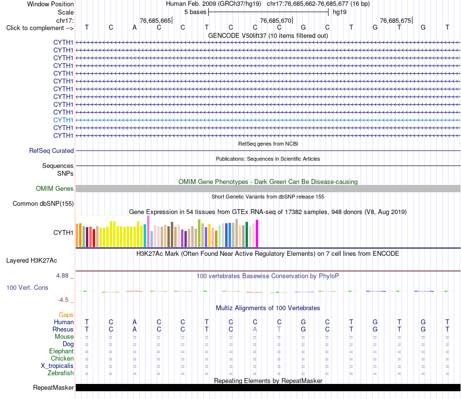This screenshot has height=399, width=461.
Task: Click position label 76,685,665
Action: click(x=155, y=20)
